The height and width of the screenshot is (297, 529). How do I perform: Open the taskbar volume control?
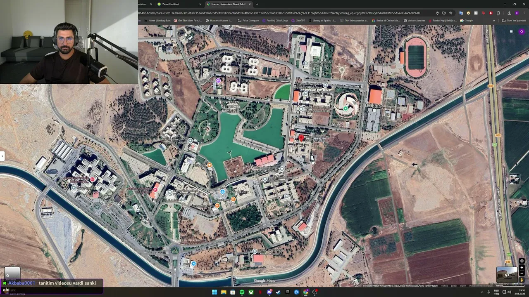point(509,292)
